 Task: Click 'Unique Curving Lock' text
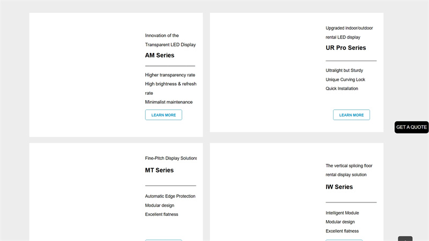(345, 79)
